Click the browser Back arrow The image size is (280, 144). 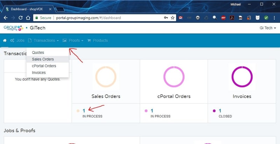point(6,18)
